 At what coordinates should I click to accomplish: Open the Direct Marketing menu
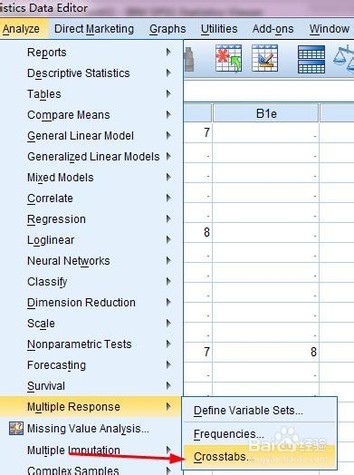[94, 29]
